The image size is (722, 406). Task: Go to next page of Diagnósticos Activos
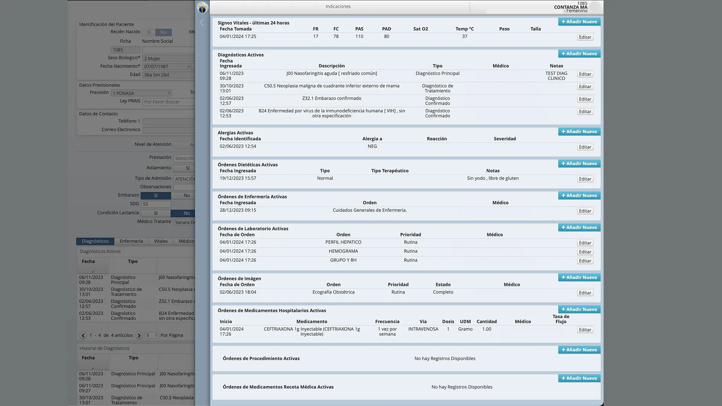tap(139, 335)
